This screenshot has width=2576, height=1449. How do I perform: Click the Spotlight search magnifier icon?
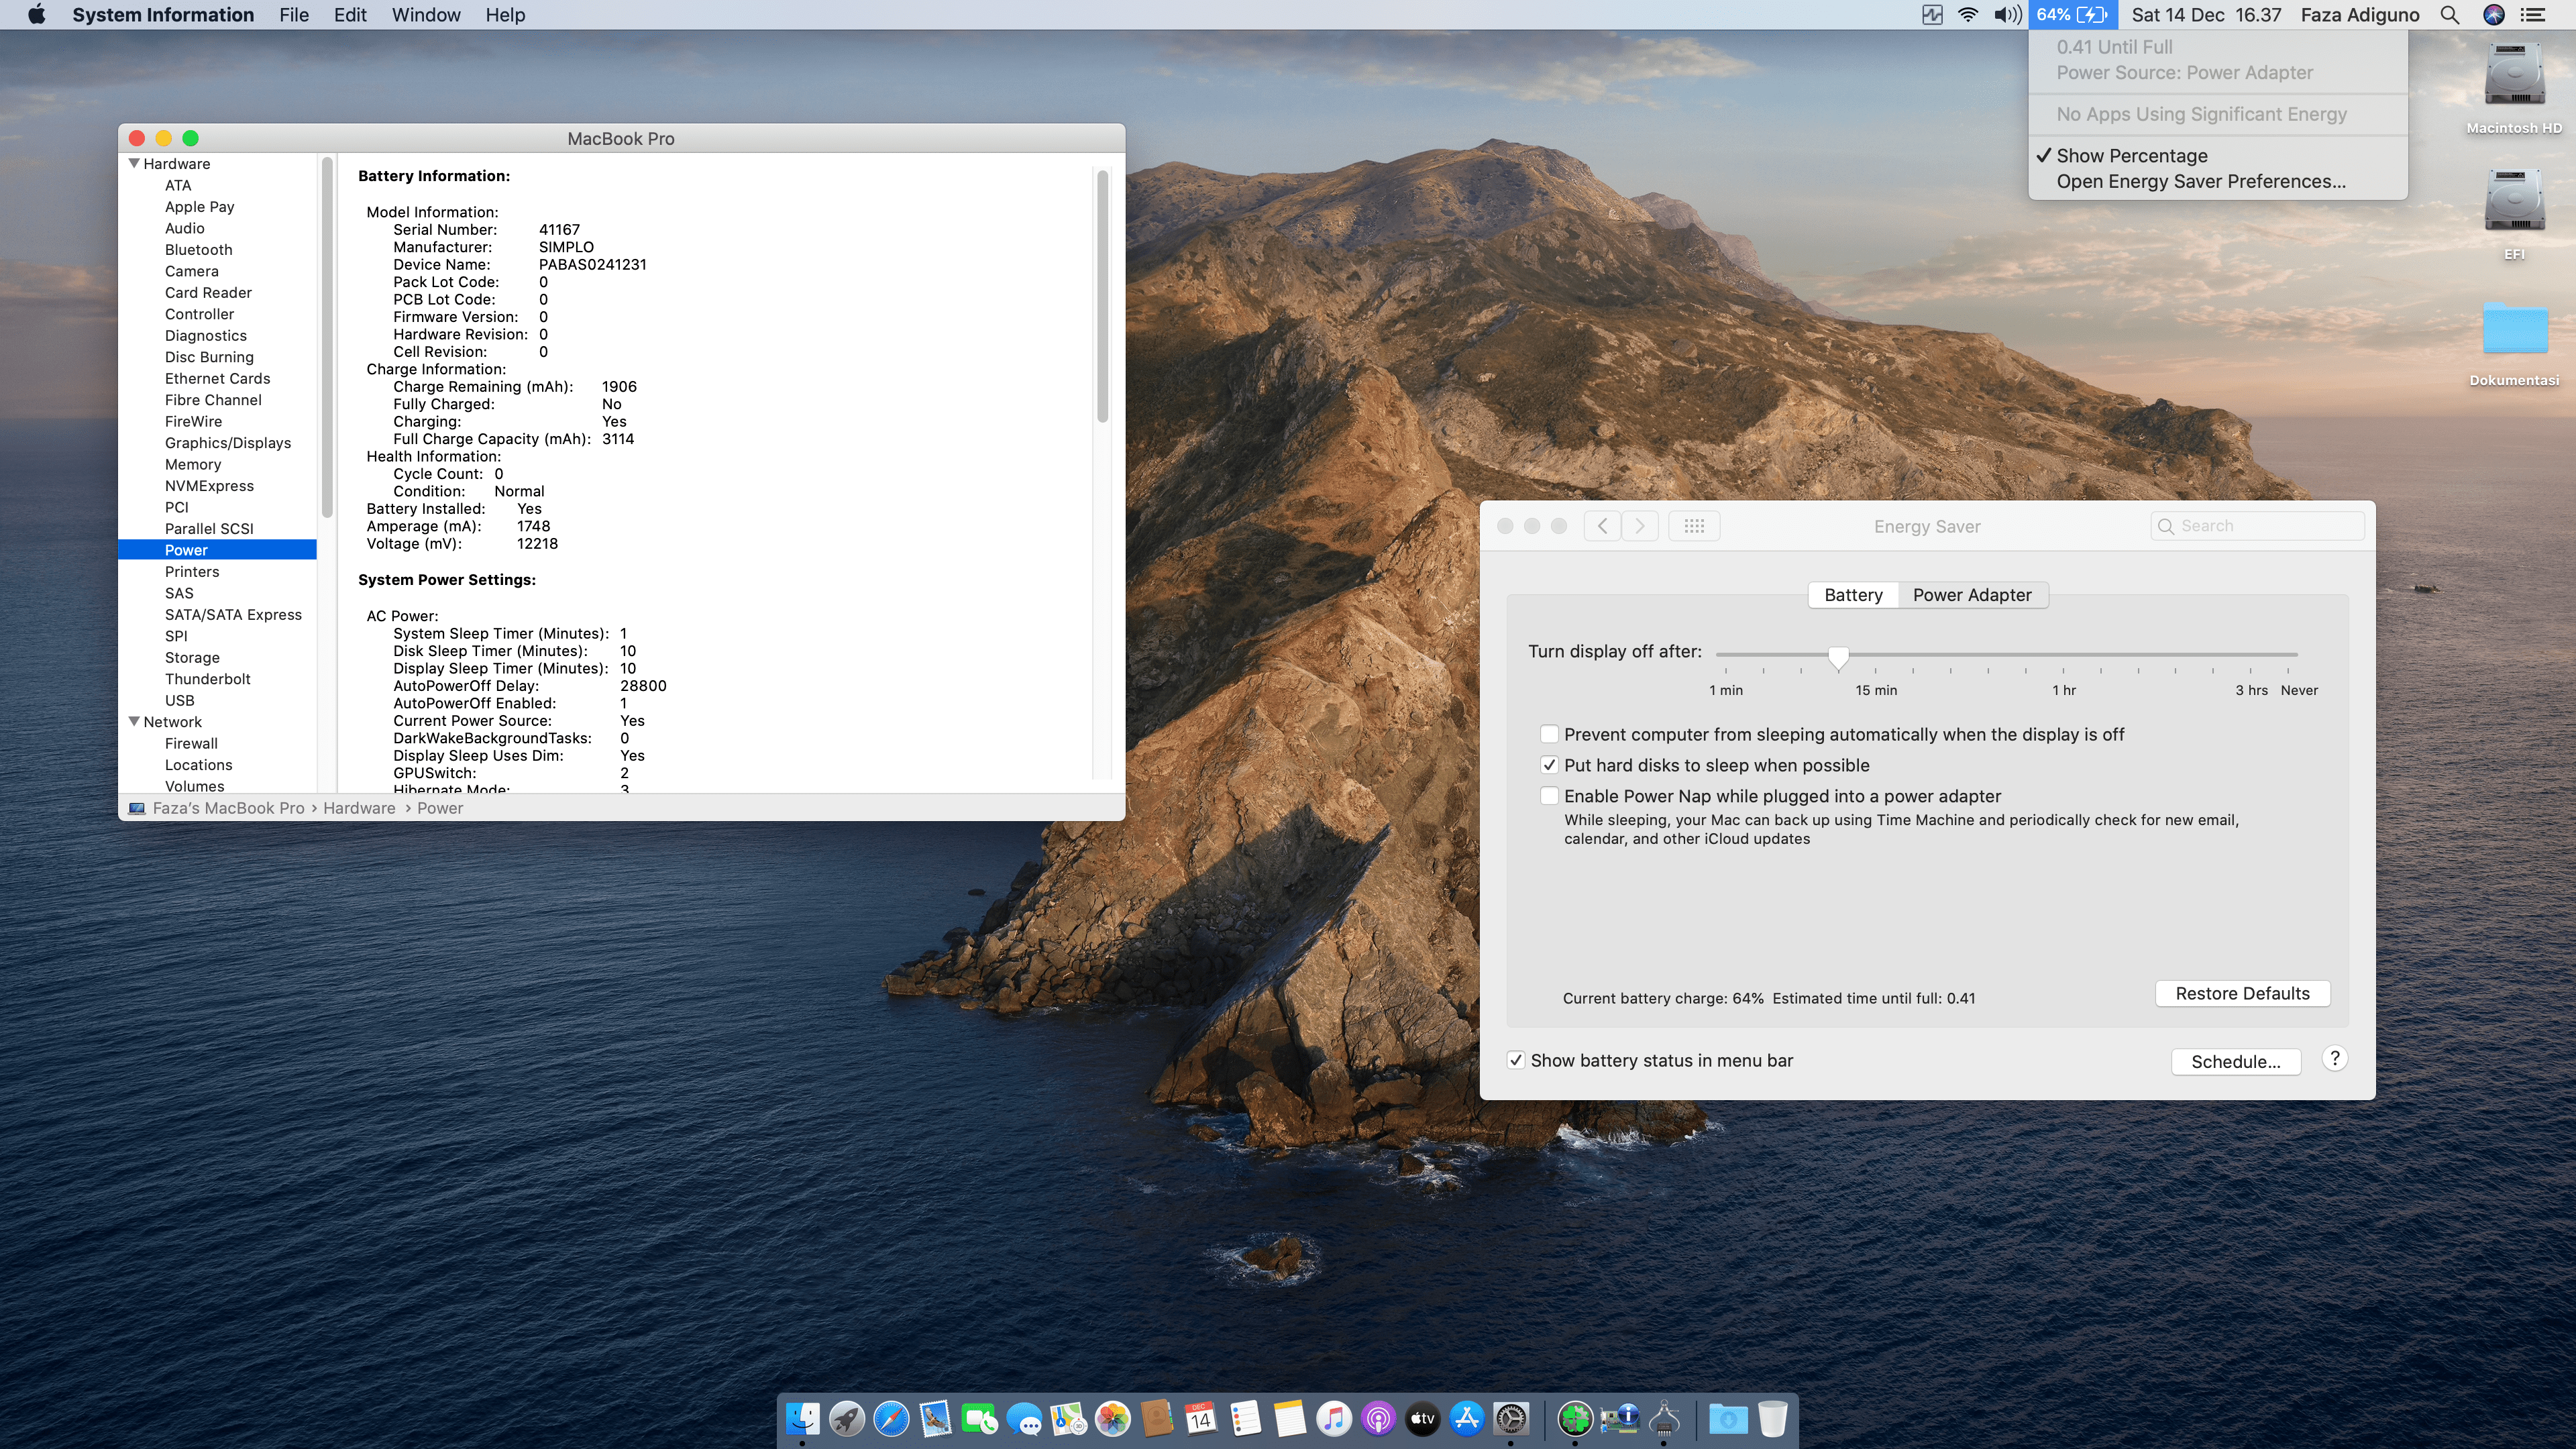tap(2449, 15)
